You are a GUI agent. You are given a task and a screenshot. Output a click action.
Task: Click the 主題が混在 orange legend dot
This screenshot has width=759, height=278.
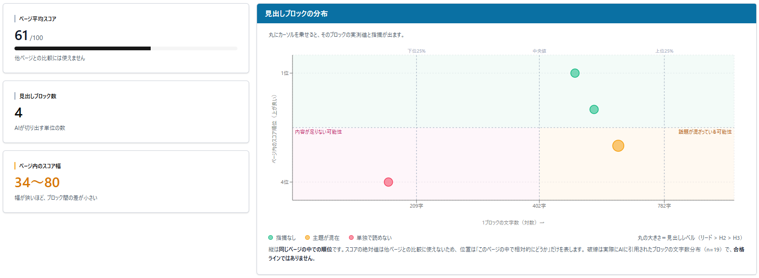click(307, 237)
